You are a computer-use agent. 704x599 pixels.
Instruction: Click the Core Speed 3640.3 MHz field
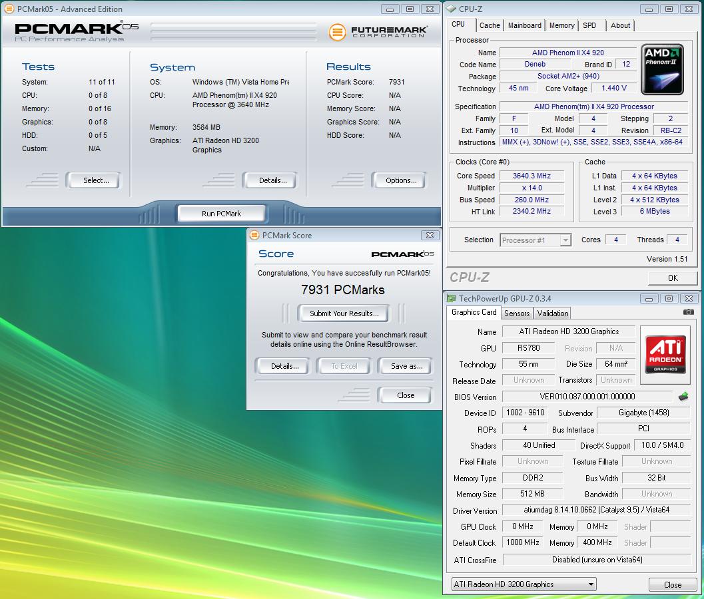pos(531,176)
